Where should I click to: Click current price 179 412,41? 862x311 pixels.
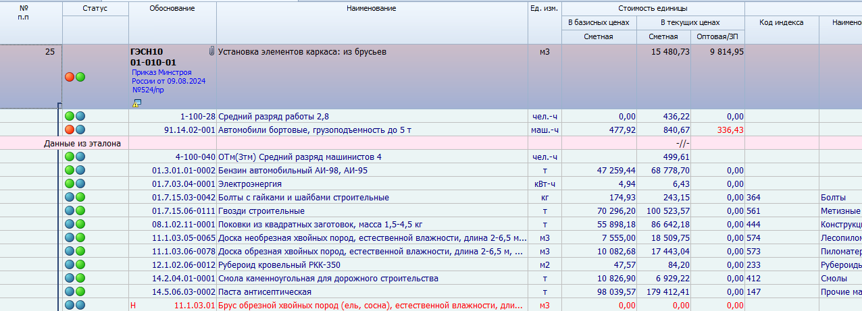668,291
